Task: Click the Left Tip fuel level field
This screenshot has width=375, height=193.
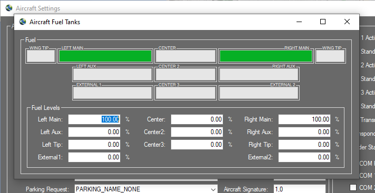Action: coord(94,145)
